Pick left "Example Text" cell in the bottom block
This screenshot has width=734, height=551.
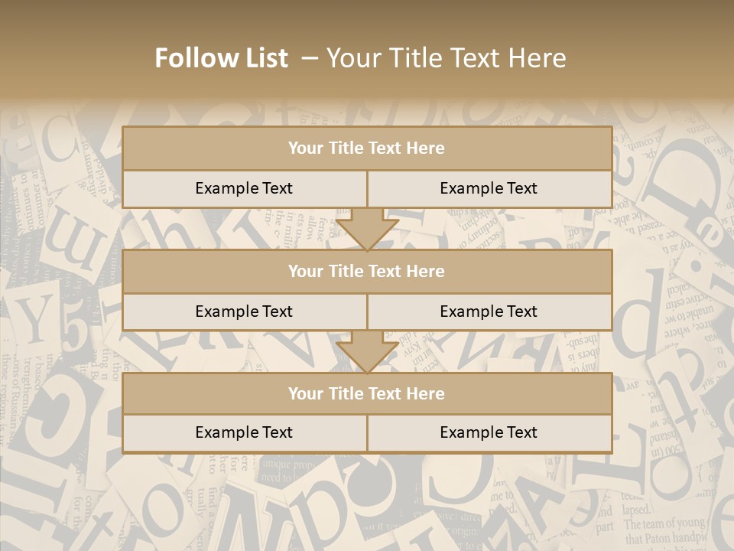point(244,432)
